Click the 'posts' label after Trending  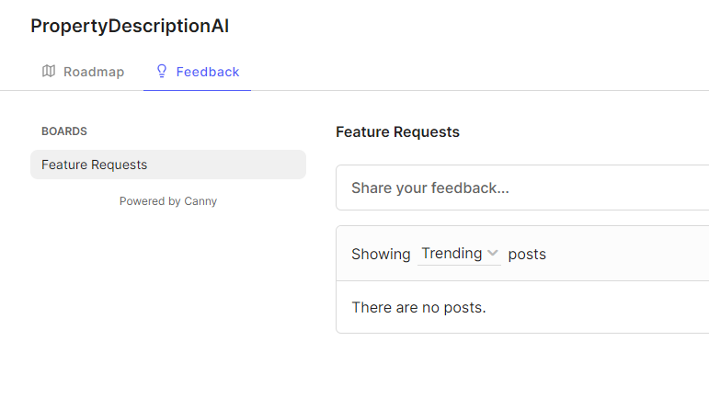click(x=527, y=254)
